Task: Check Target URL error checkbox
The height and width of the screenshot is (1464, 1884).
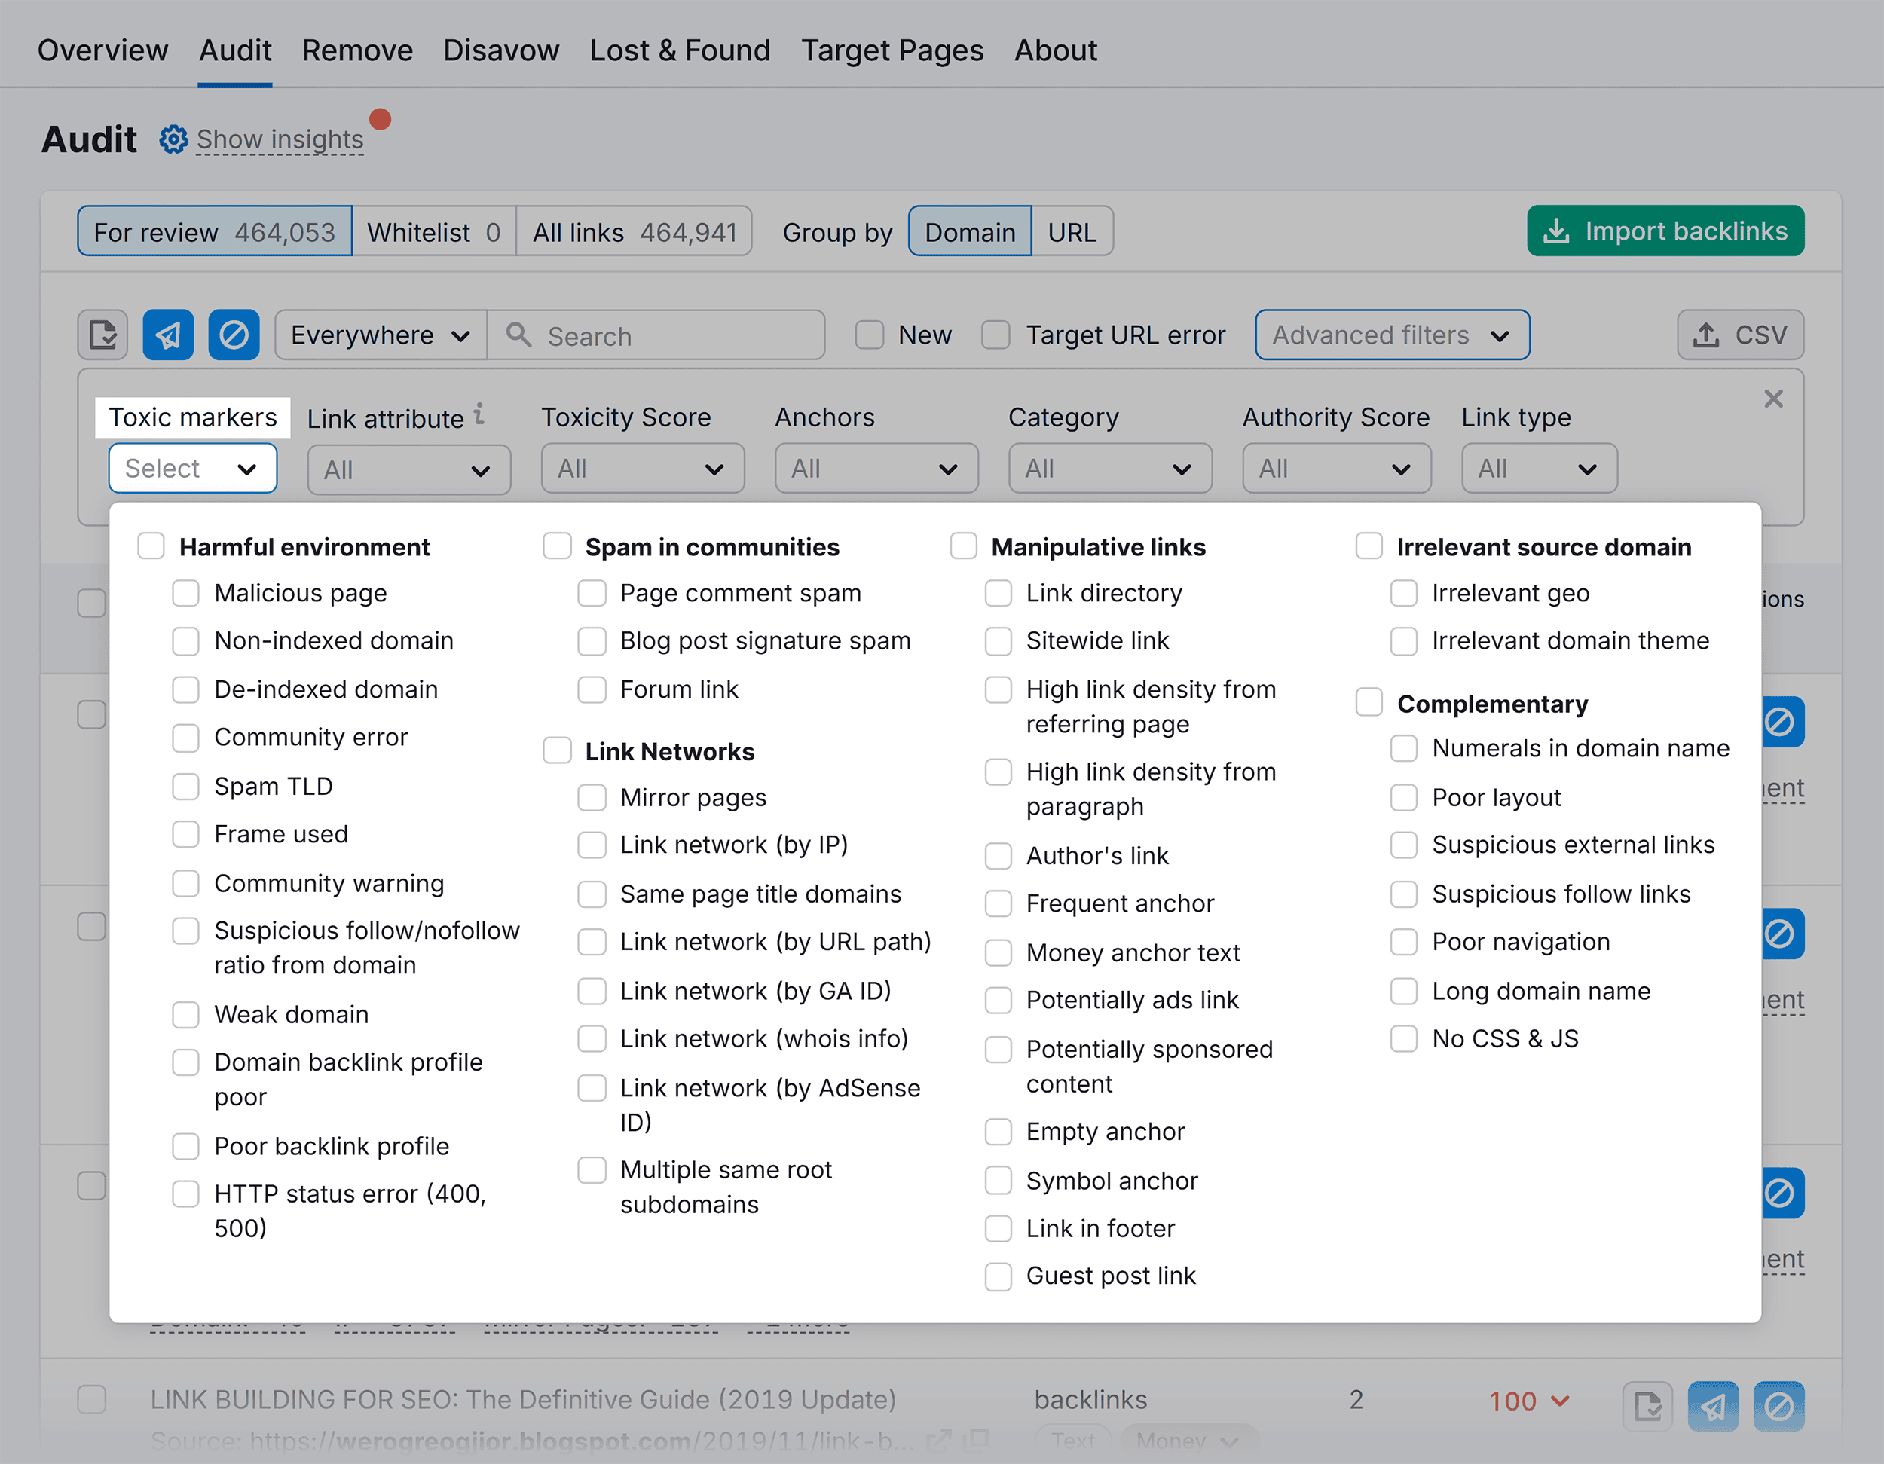Action: [x=996, y=335]
